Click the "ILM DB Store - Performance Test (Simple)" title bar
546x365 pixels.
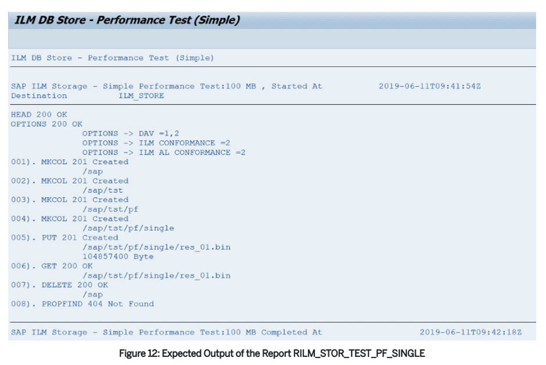pyautogui.click(x=125, y=20)
